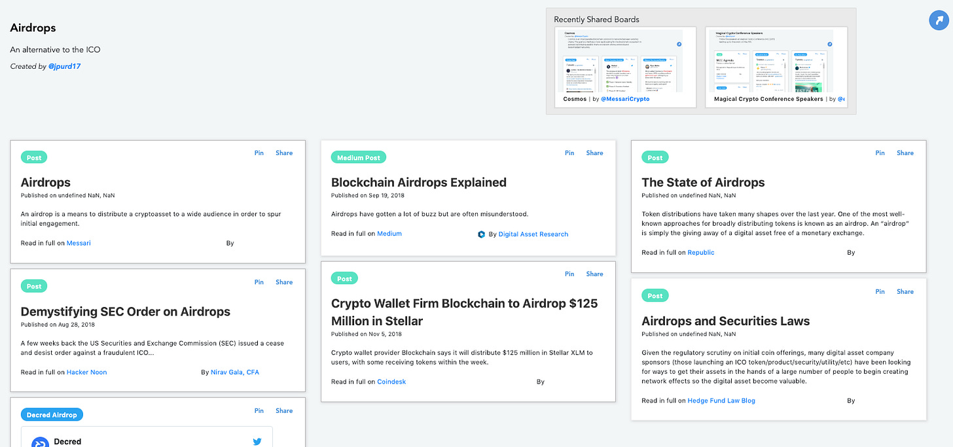Share The State of Airdrops post
Screen dimensions: 953x447
[x=905, y=153]
